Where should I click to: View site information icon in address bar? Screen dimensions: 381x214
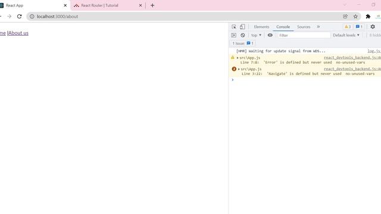32,17
